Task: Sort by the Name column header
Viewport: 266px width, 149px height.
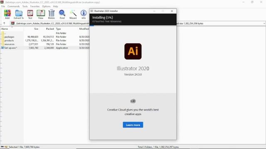Action: click(x=5, y=29)
